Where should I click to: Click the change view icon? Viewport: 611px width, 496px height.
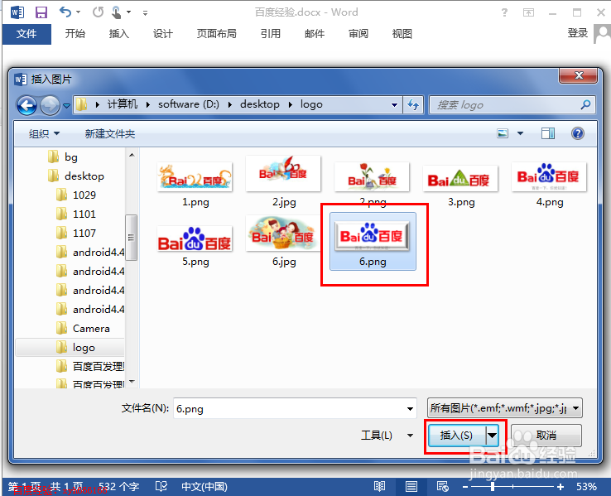click(x=503, y=133)
